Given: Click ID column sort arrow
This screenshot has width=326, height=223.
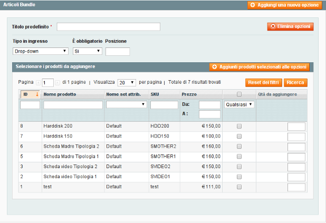Looking at the screenshot, I should [x=37, y=94].
